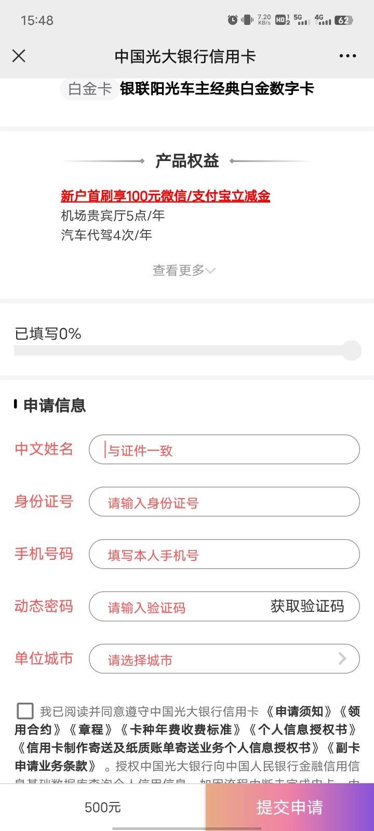This screenshot has width=374, height=831.
Task: Tap the alarm clock status icon
Action: tap(233, 20)
